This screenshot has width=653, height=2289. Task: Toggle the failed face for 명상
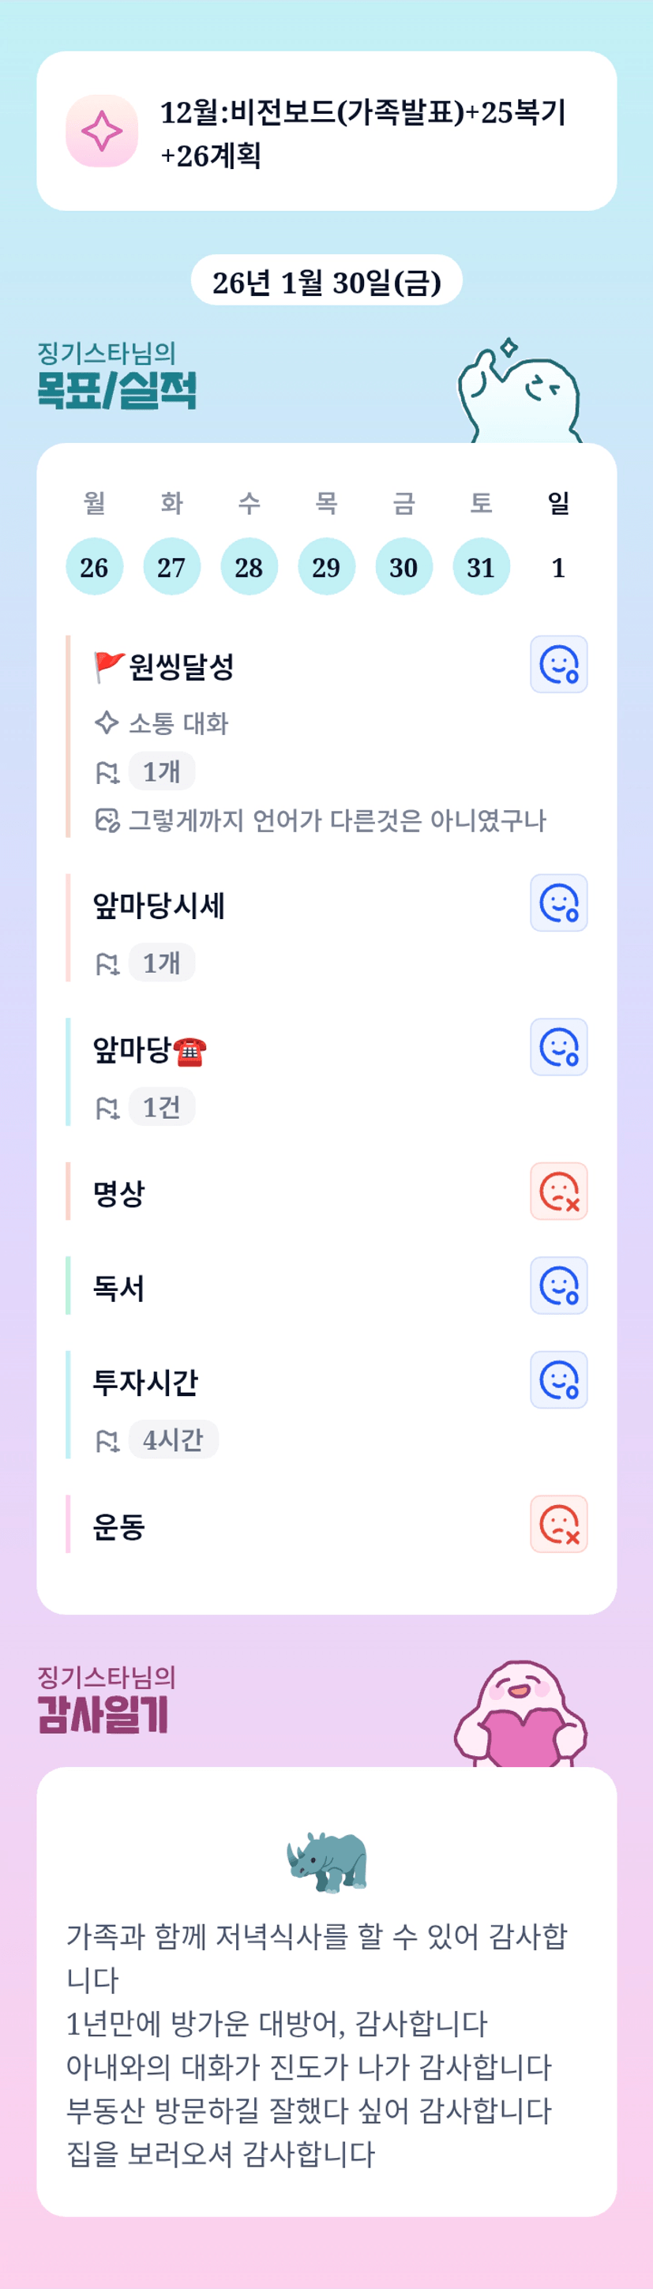click(558, 1191)
